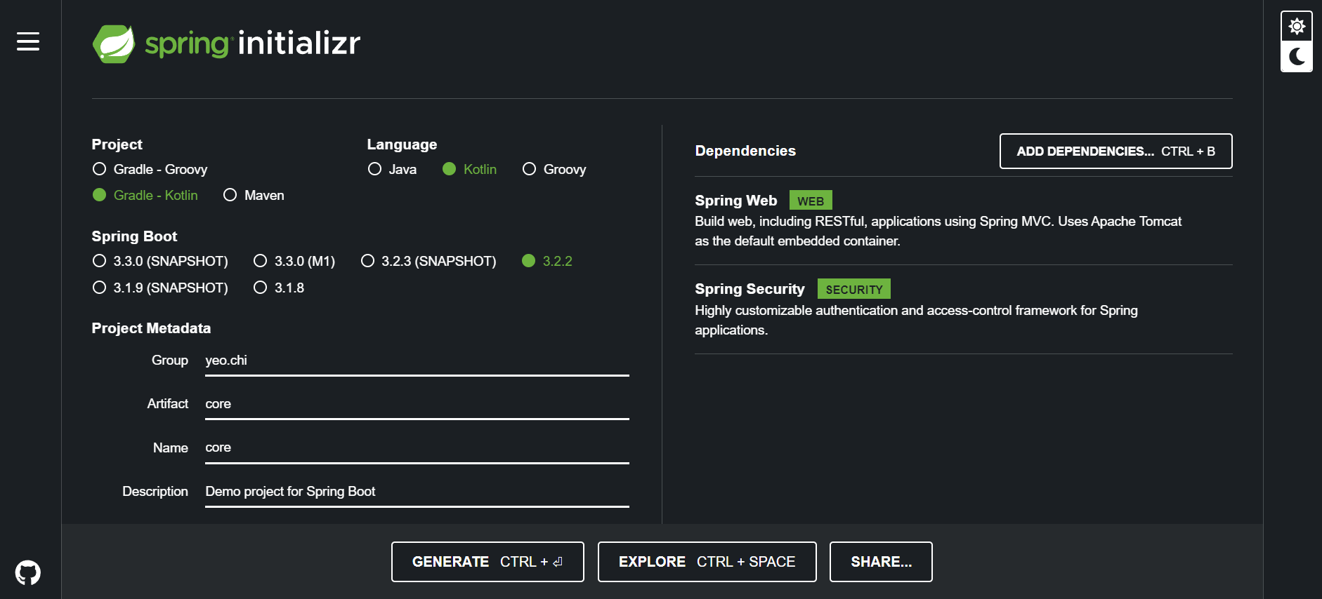Select Gradle - Kotlin project

pos(145,195)
